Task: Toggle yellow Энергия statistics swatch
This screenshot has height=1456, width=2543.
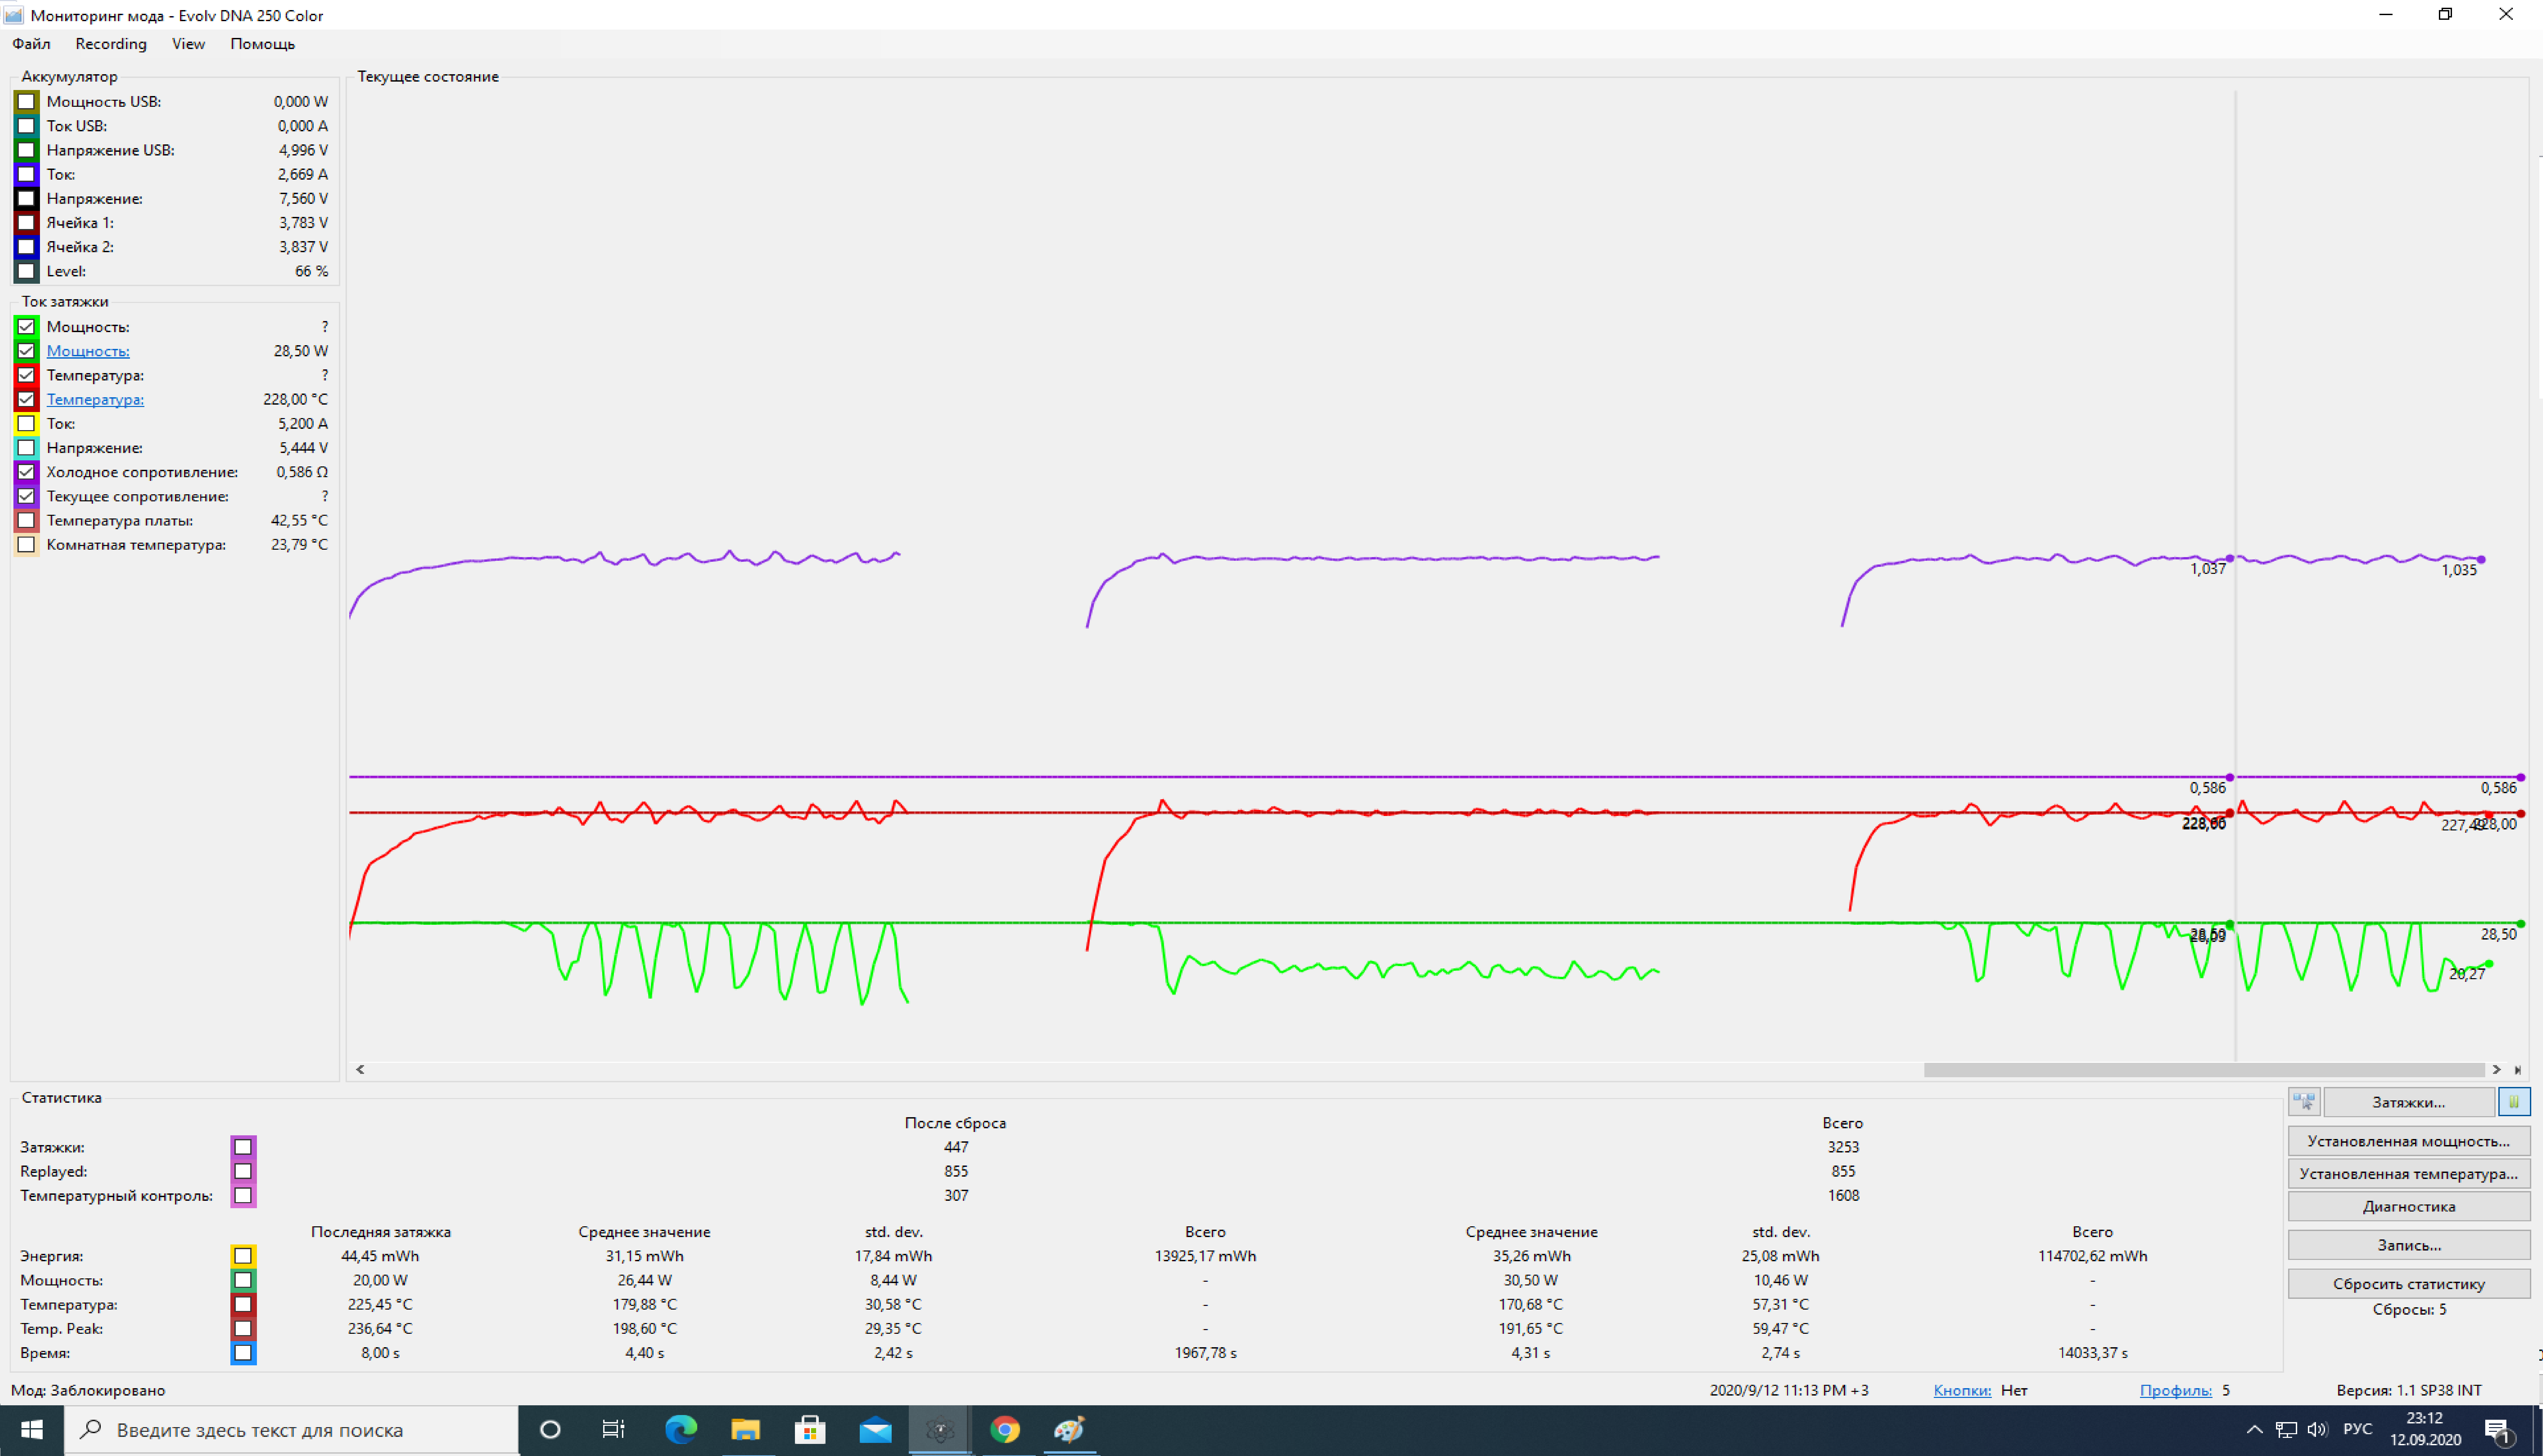Action: pyautogui.click(x=243, y=1256)
